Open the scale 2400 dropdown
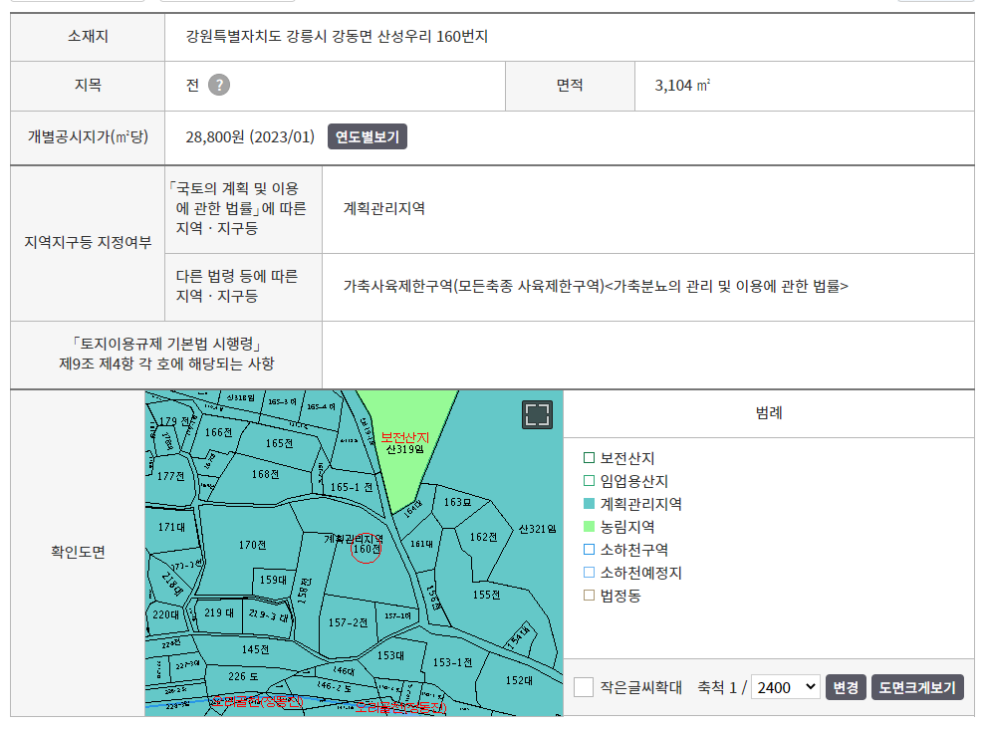 pos(785,687)
